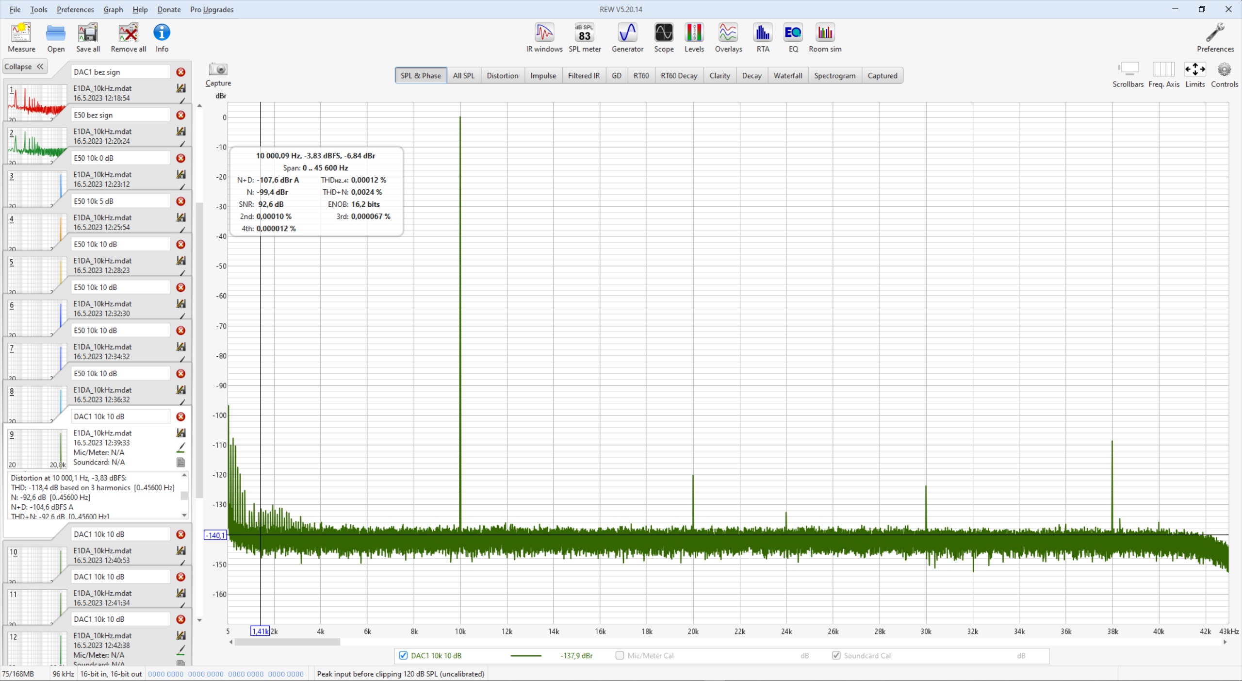Open the Pro Upgrades menu
1242x681 pixels.
(x=212, y=9)
